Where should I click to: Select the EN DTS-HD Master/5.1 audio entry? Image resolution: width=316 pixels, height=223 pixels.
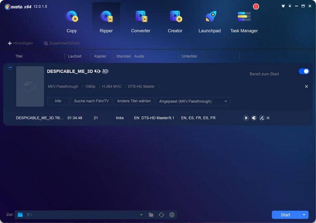pos(154,118)
